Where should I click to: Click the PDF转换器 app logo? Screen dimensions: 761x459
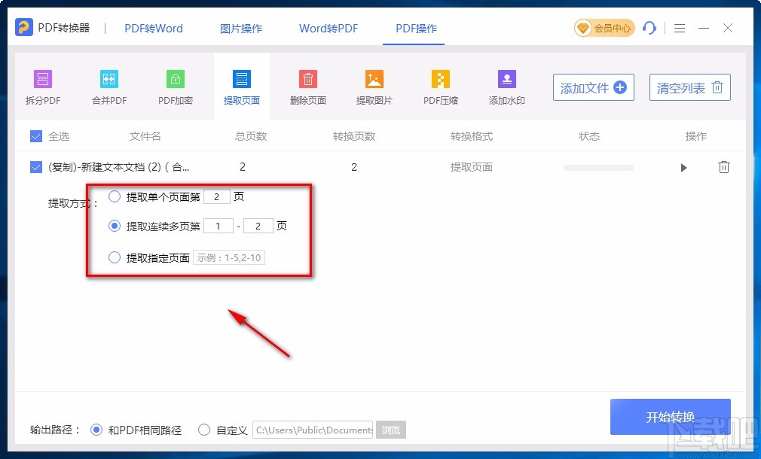click(24, 28)
